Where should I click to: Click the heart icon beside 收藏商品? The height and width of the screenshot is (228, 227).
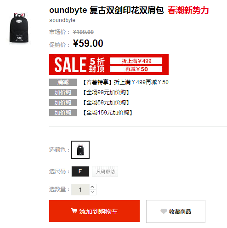click(164, 211)
